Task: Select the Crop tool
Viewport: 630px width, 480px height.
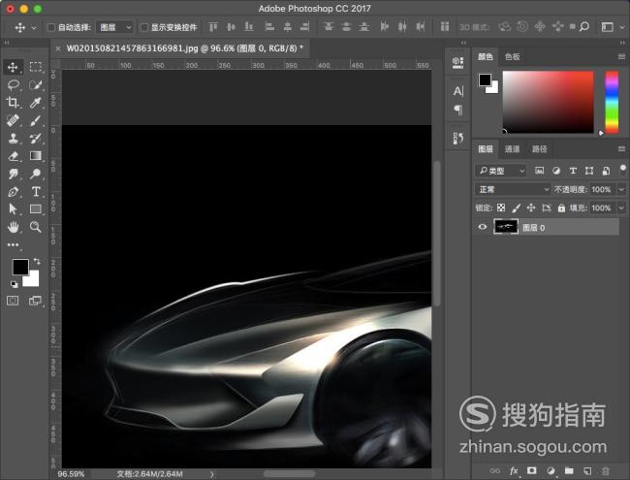Action: [x=13, y=103]
